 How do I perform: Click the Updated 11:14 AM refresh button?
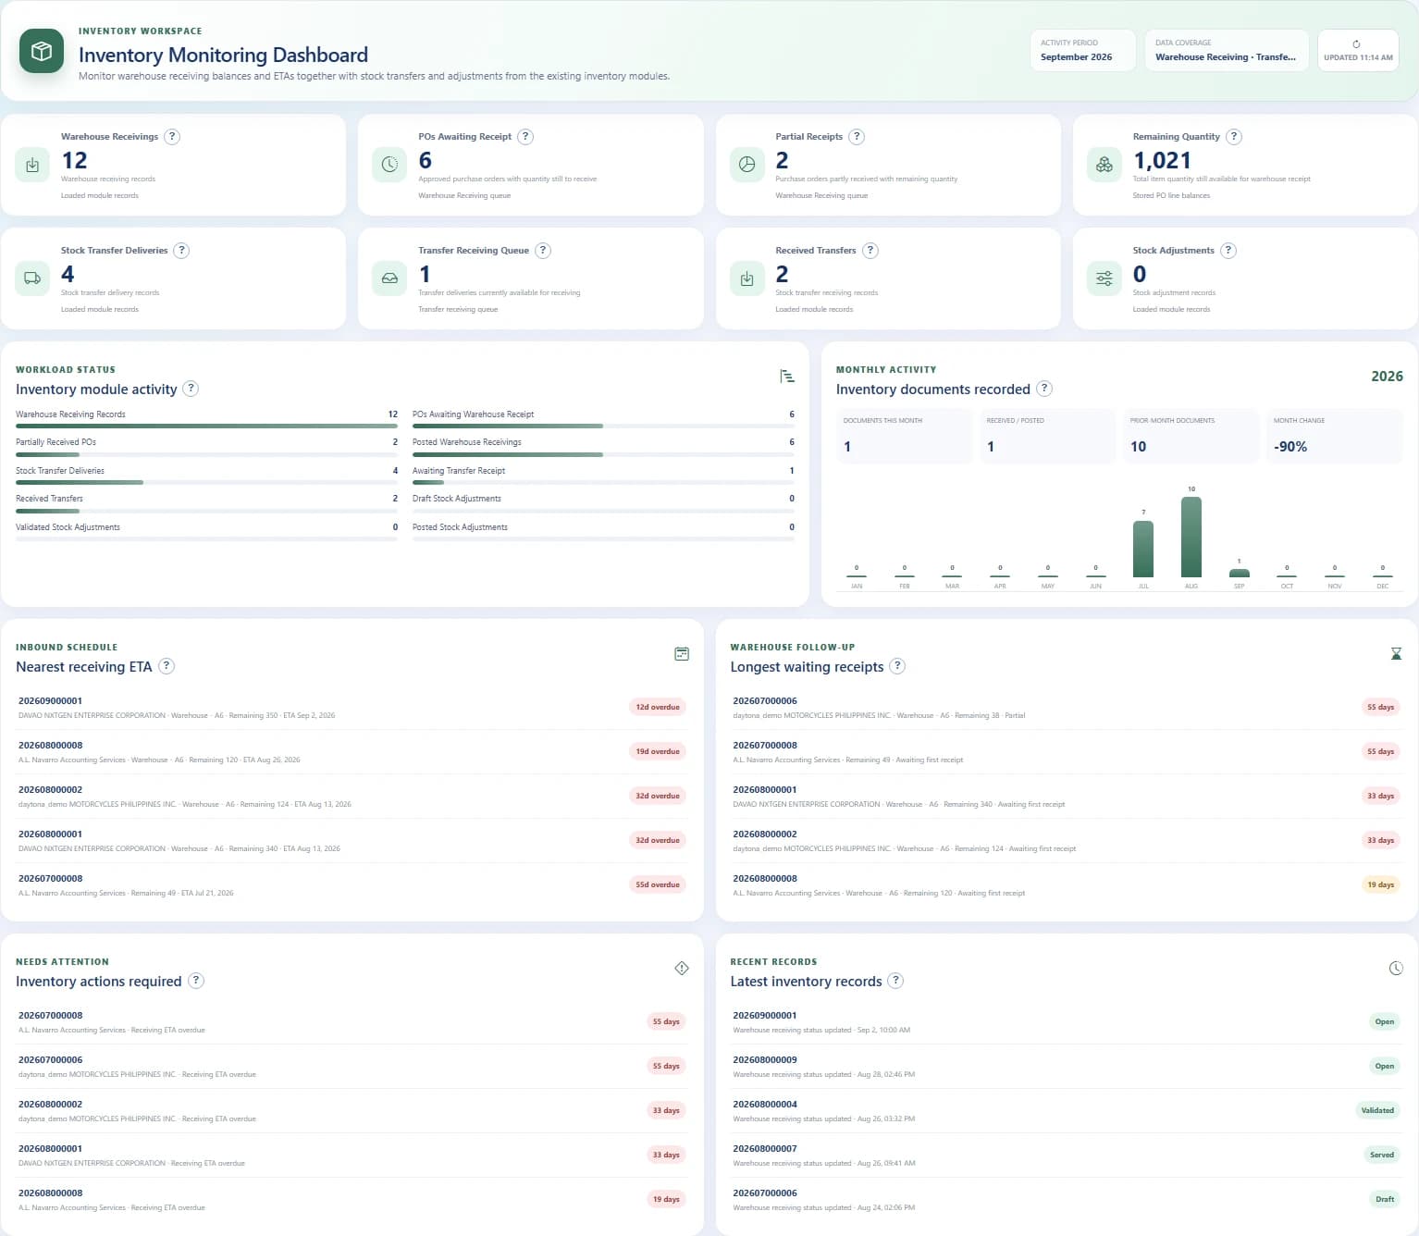pos(1358,50)
